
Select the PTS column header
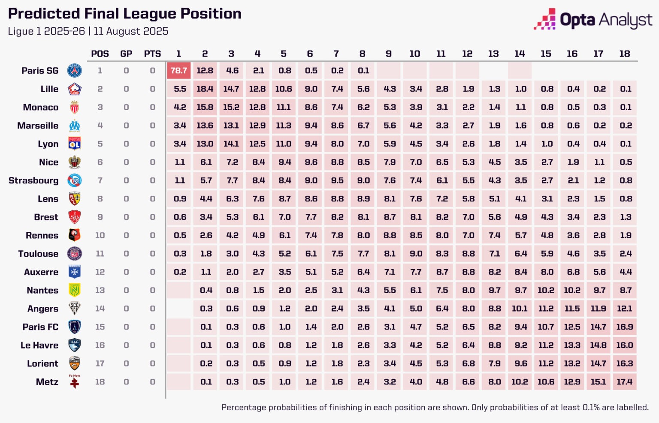pos(152,54)
